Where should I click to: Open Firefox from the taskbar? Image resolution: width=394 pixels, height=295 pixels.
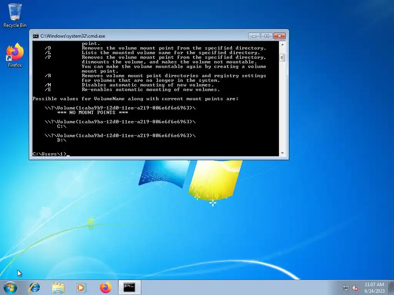coord(105,287)
